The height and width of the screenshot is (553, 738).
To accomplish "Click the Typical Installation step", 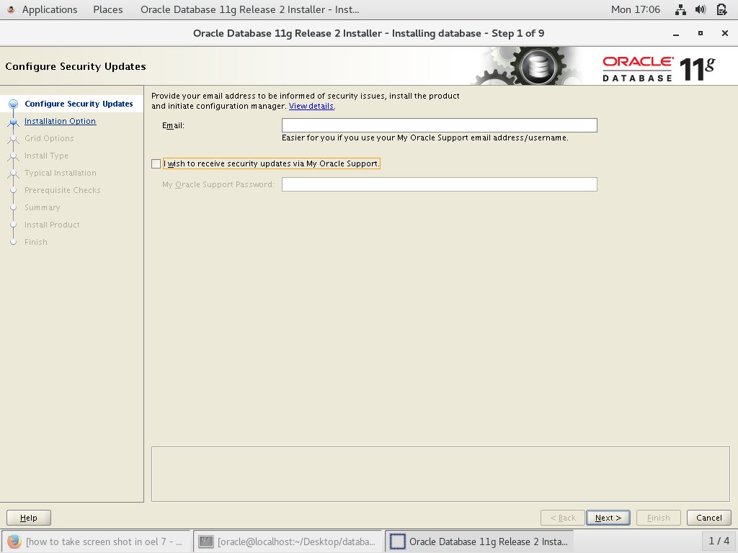I will pos(61,173).
